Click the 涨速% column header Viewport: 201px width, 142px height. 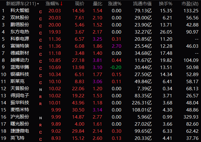(115, 4)
